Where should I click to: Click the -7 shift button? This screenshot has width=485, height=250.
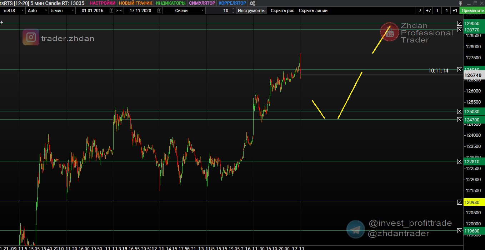tap(419, 11)
